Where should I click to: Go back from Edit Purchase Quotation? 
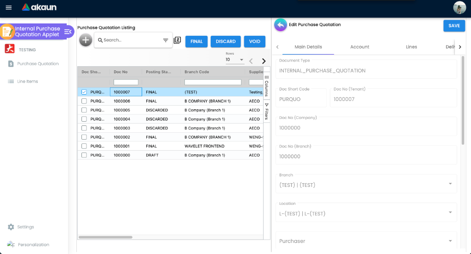click(281, 25)
